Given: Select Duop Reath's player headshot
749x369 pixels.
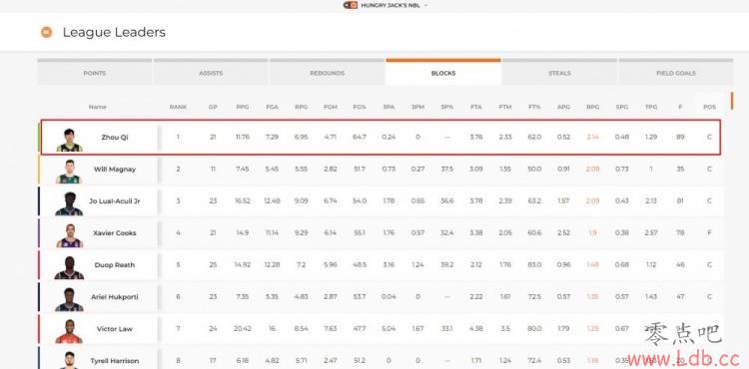Looking at the screenshot, I should tap(69, 267).
